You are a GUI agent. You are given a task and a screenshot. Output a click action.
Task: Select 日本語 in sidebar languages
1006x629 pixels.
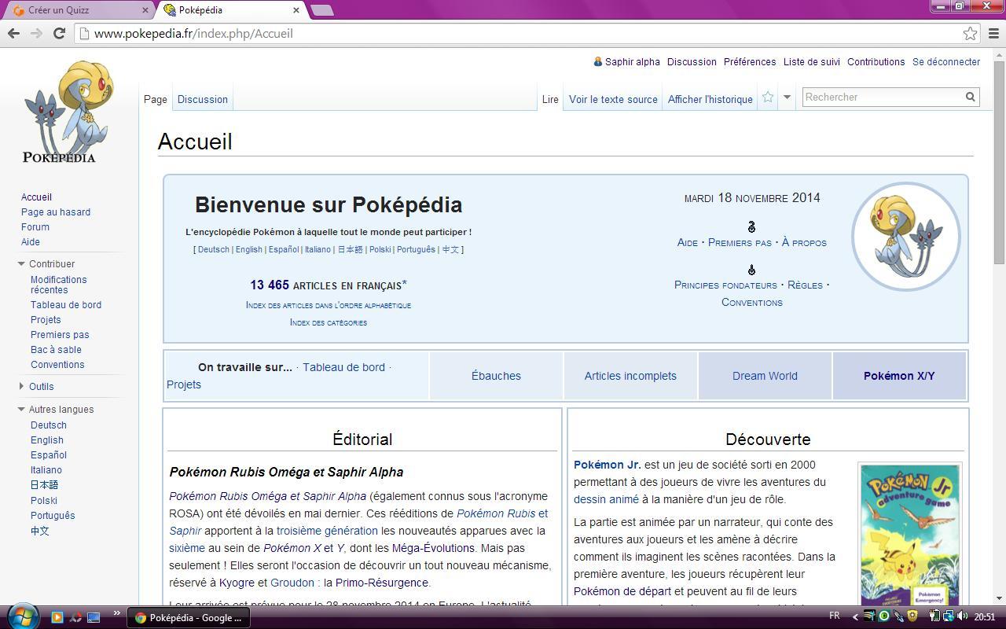44,485
